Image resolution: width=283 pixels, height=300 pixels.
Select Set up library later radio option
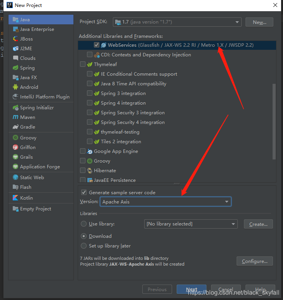(84, 246)
